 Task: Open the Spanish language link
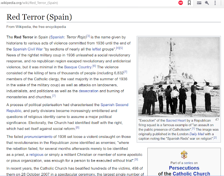(x=57, y=37)
